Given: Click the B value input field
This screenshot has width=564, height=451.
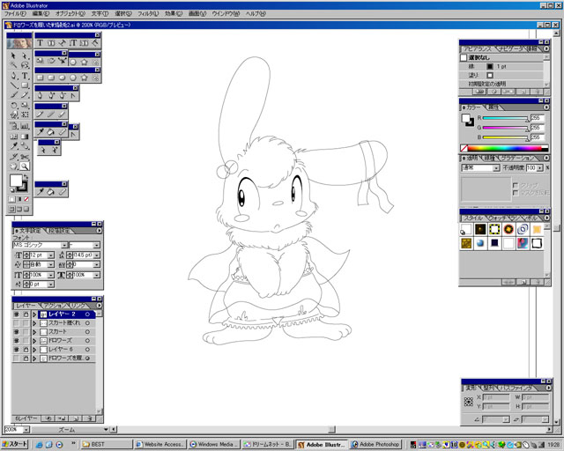Looking at the screenshot, I should 538,137.
